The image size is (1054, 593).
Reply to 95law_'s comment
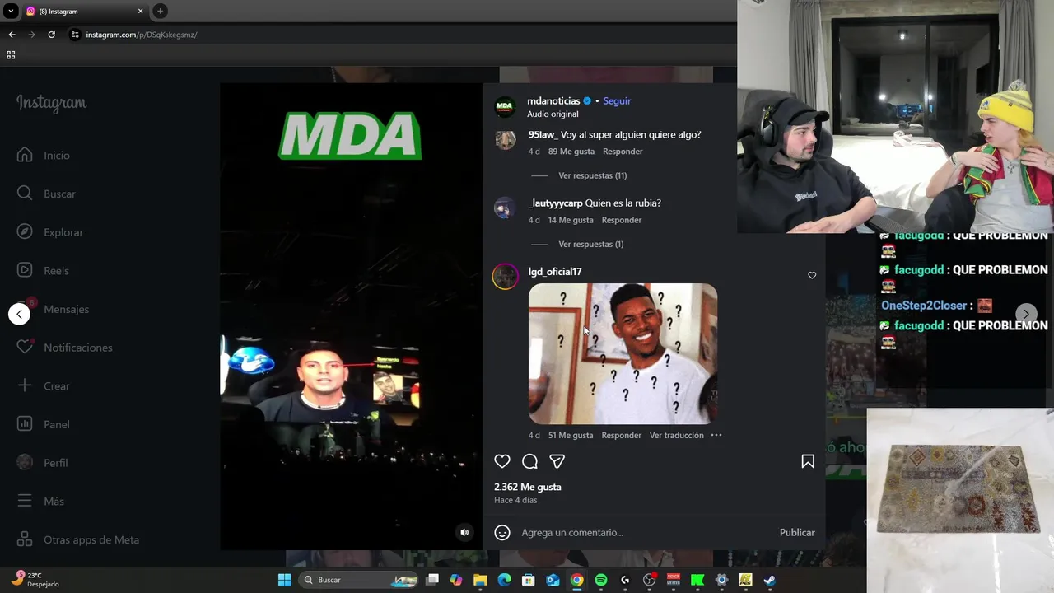(623, 152)
